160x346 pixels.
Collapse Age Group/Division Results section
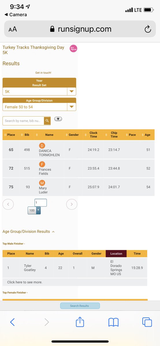coord(28,232)
